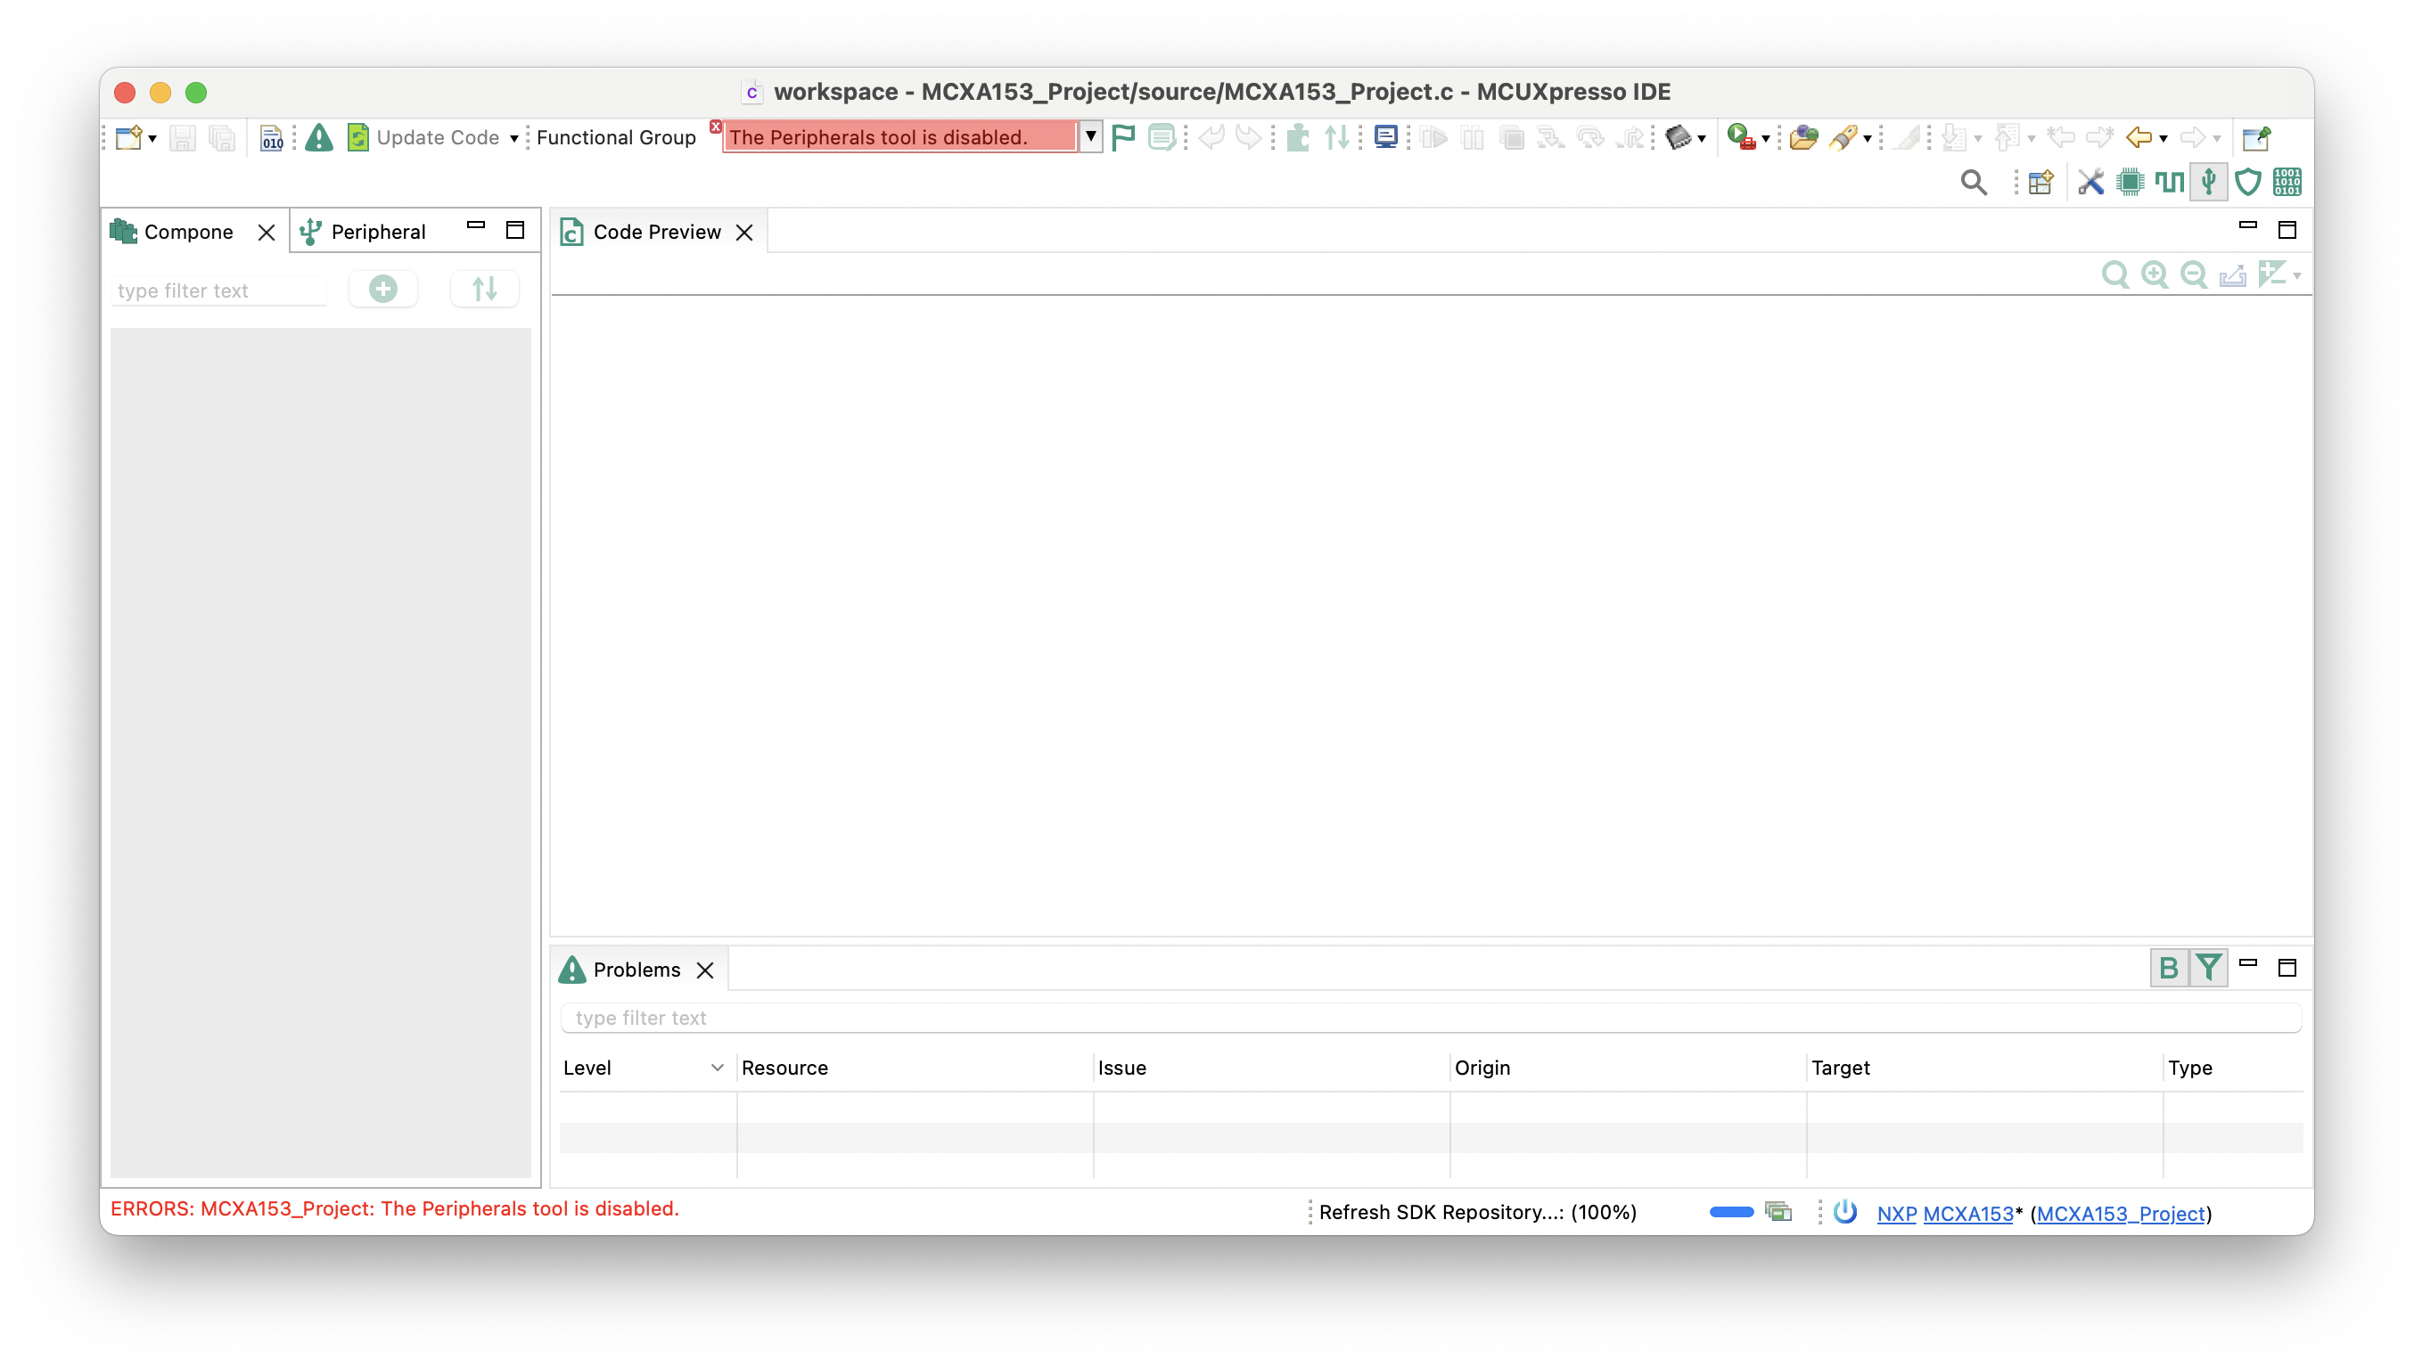
Task: Expand the Update Code dropdown arrow
Action: click(514, 139)
